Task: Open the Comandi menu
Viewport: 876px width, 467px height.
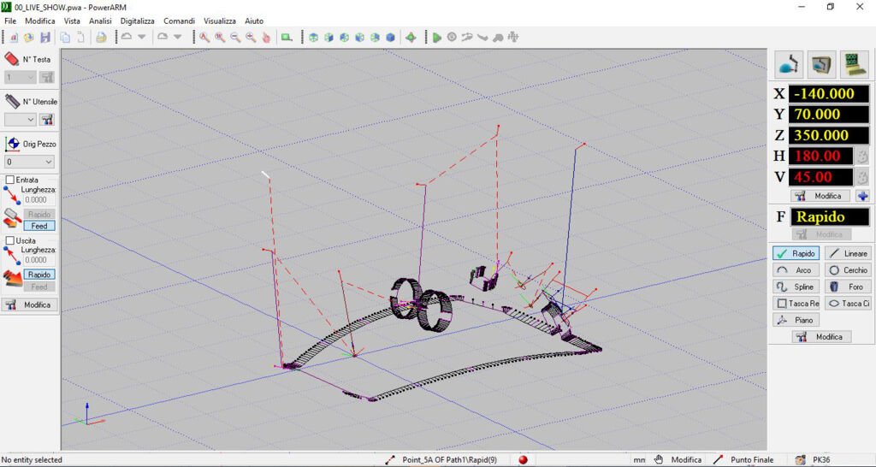Action: (x=180, y=21)
